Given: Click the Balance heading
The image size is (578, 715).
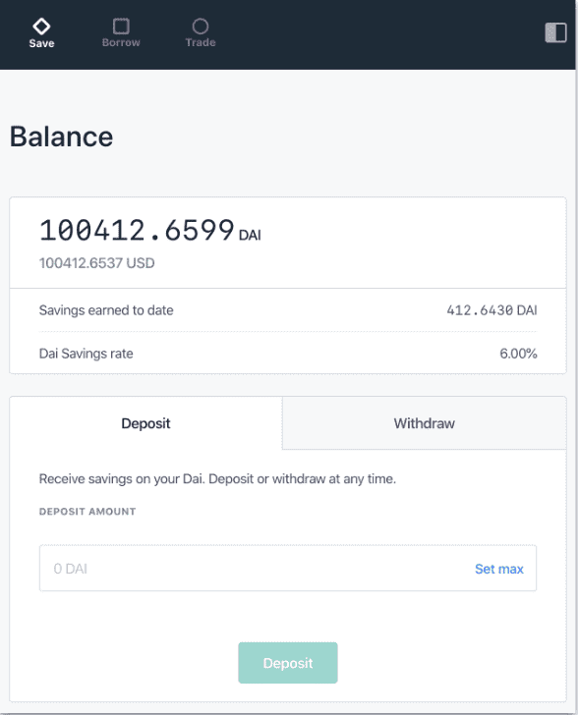Looking at the screenshot, I should pyautogui.click(x=61, y=137).
